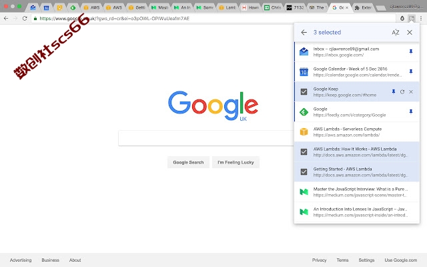Image resolution: width=427 pixels, height=267 pixels.
Task: Click the green Feedly icon in the panel list
Action: point(304,111)
